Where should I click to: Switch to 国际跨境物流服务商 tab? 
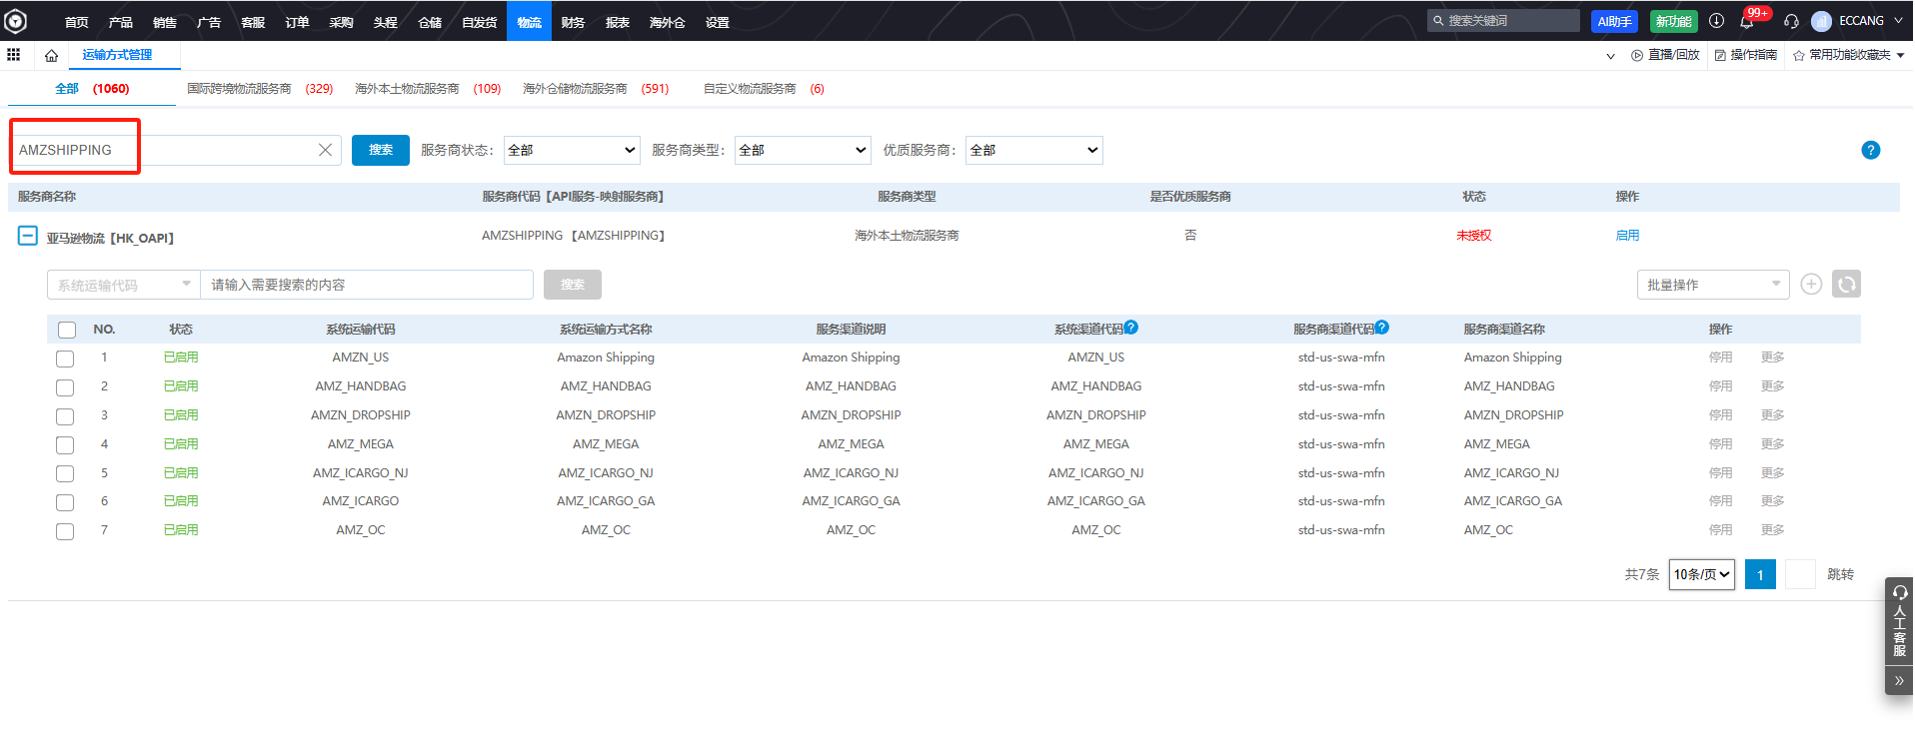pyautogui.click(x=260, y=89)
